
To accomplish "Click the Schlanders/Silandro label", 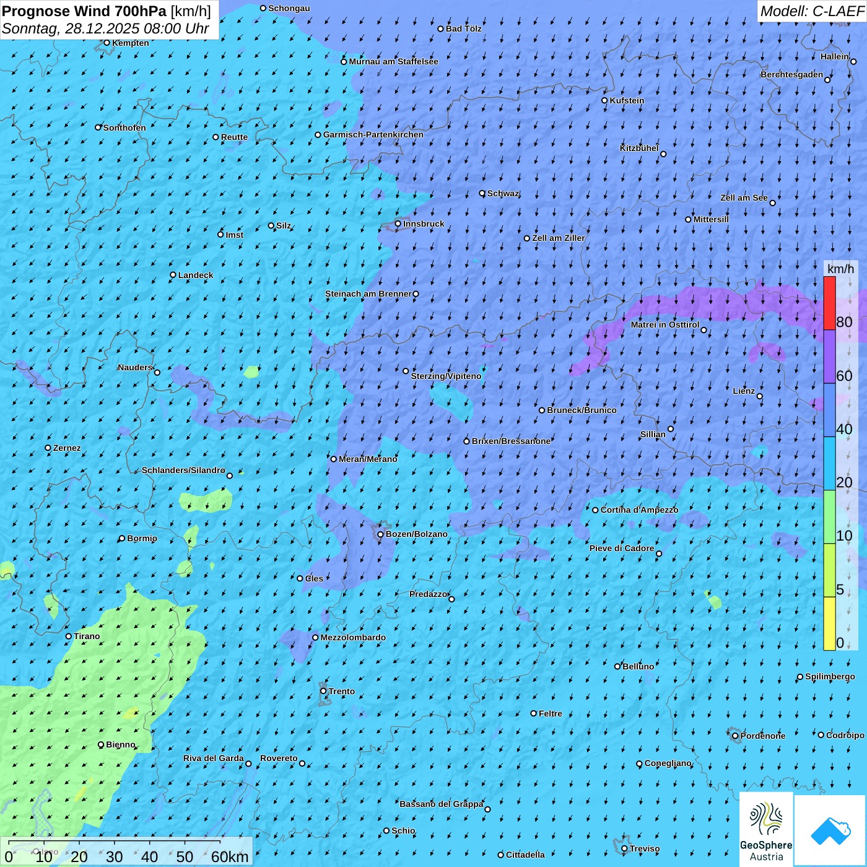I will click(183, 470).
